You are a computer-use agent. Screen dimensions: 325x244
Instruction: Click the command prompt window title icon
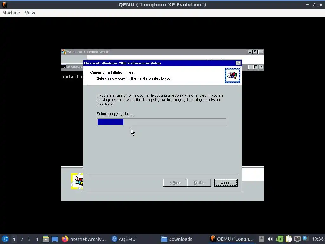(x=63, y=67)
